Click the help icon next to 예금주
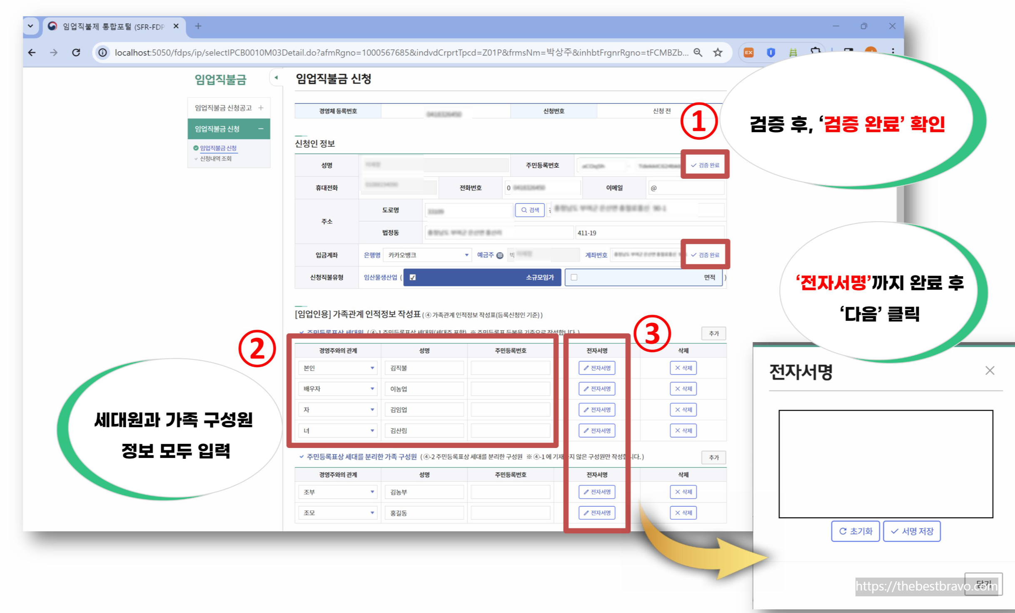Screen dimensions: 1015x613 click(500, 255)
